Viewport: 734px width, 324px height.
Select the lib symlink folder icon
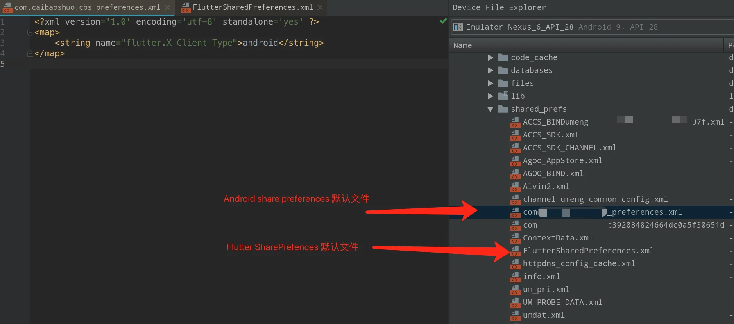503,96
